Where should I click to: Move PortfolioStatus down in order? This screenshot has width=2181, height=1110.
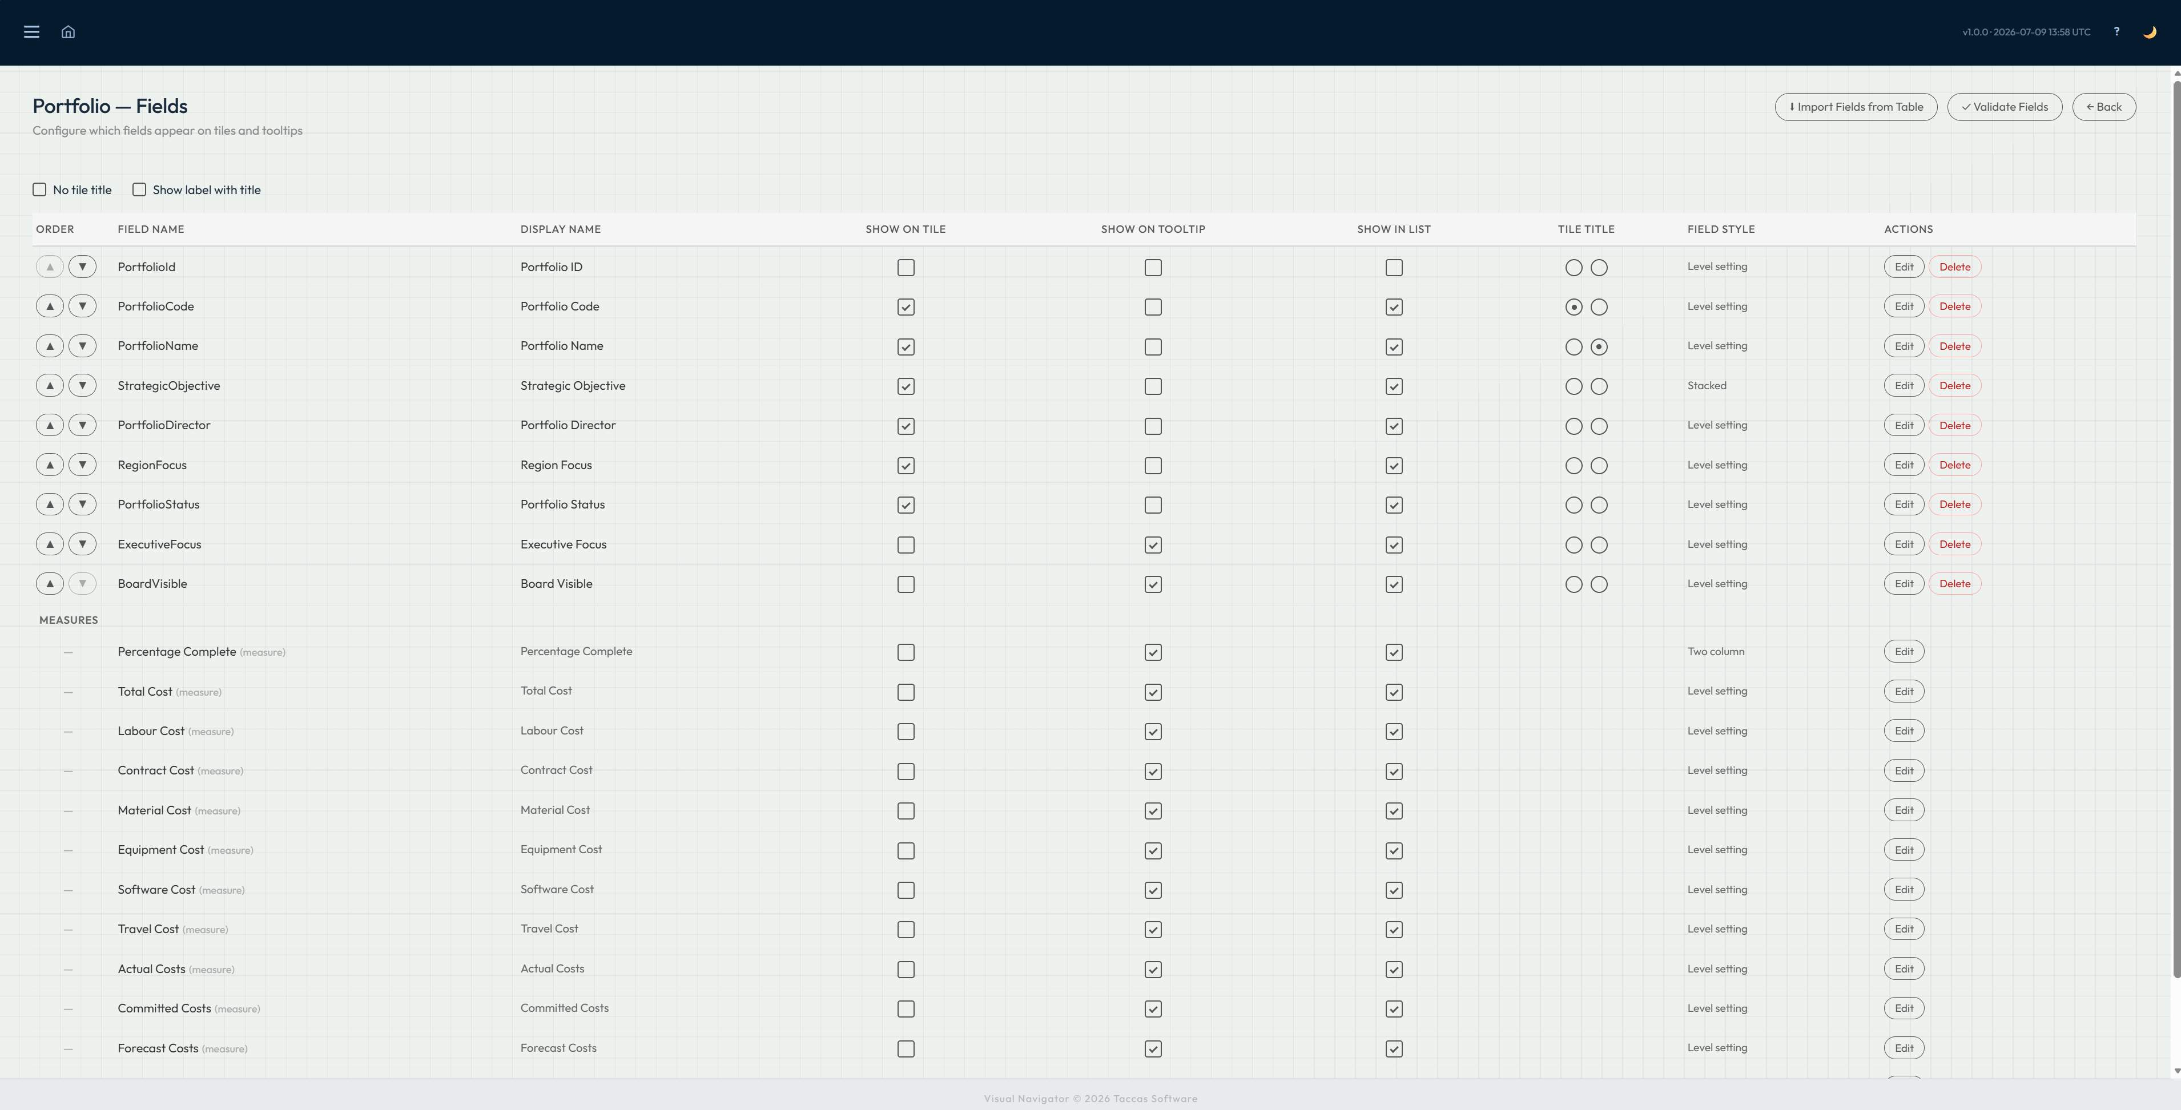tap(82, 505)
